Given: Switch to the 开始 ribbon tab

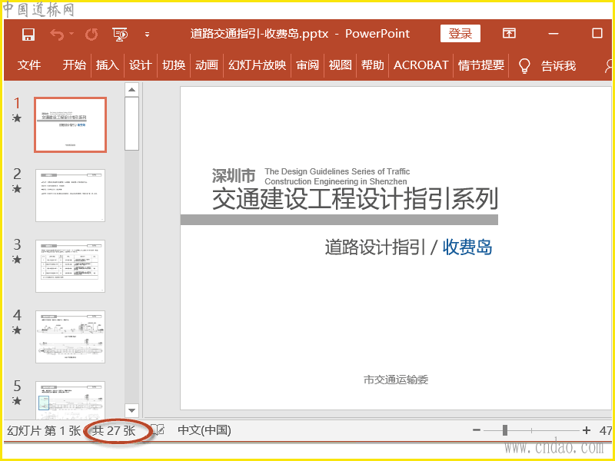Looking at the screenshot, I should point(74,65).
